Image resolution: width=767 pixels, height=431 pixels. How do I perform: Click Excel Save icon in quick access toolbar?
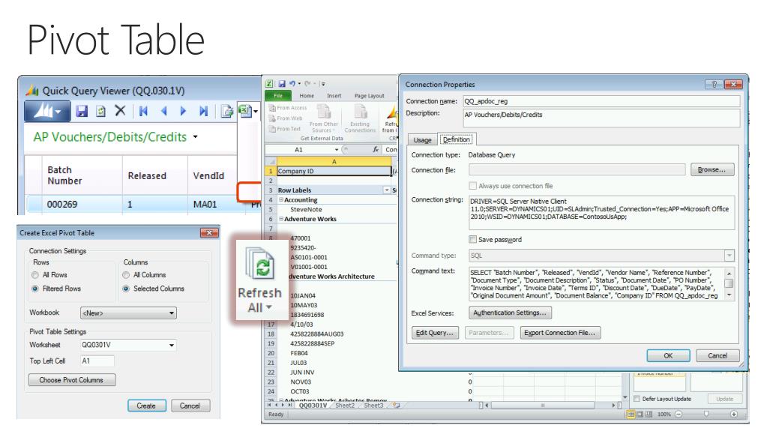coord(282,84)
